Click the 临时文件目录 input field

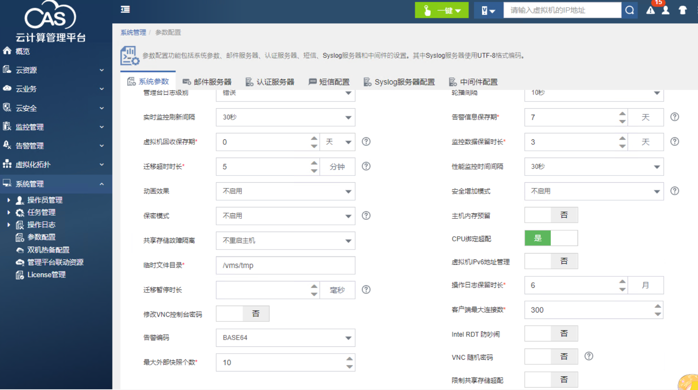tap(285, 265)
